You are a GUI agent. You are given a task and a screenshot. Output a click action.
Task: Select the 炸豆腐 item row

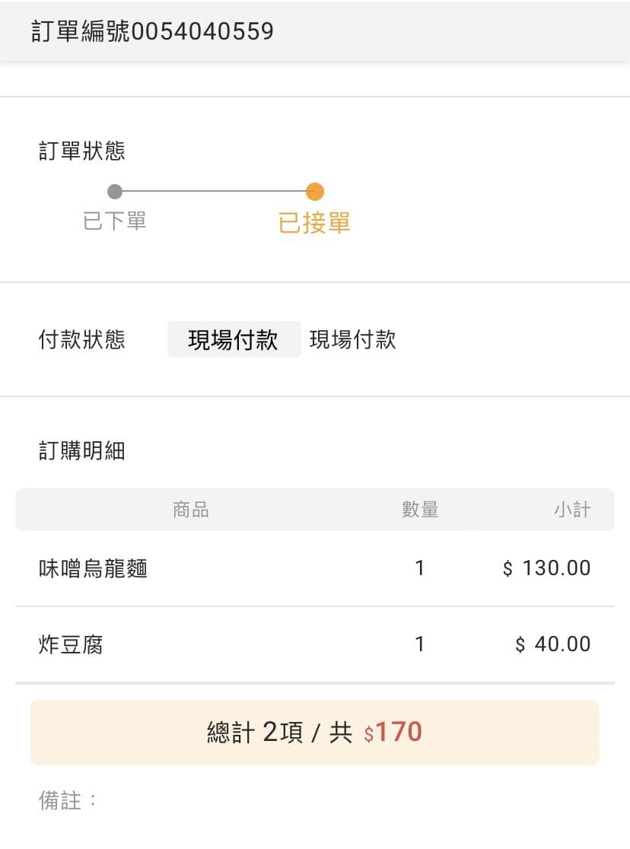click(x=315, y=644)
